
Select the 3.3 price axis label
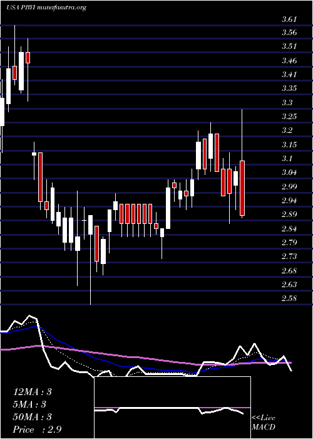coord(287,102)
